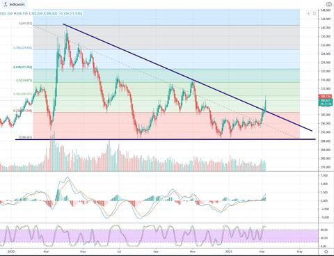The height and width of the screenshot is (256, 334).
Task: Click the pane collapse arrow button
Action: coord(308,13)
